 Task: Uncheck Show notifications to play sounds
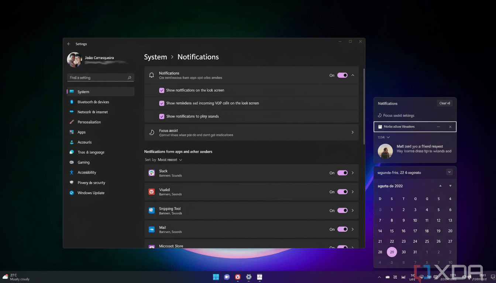point(162,116)
